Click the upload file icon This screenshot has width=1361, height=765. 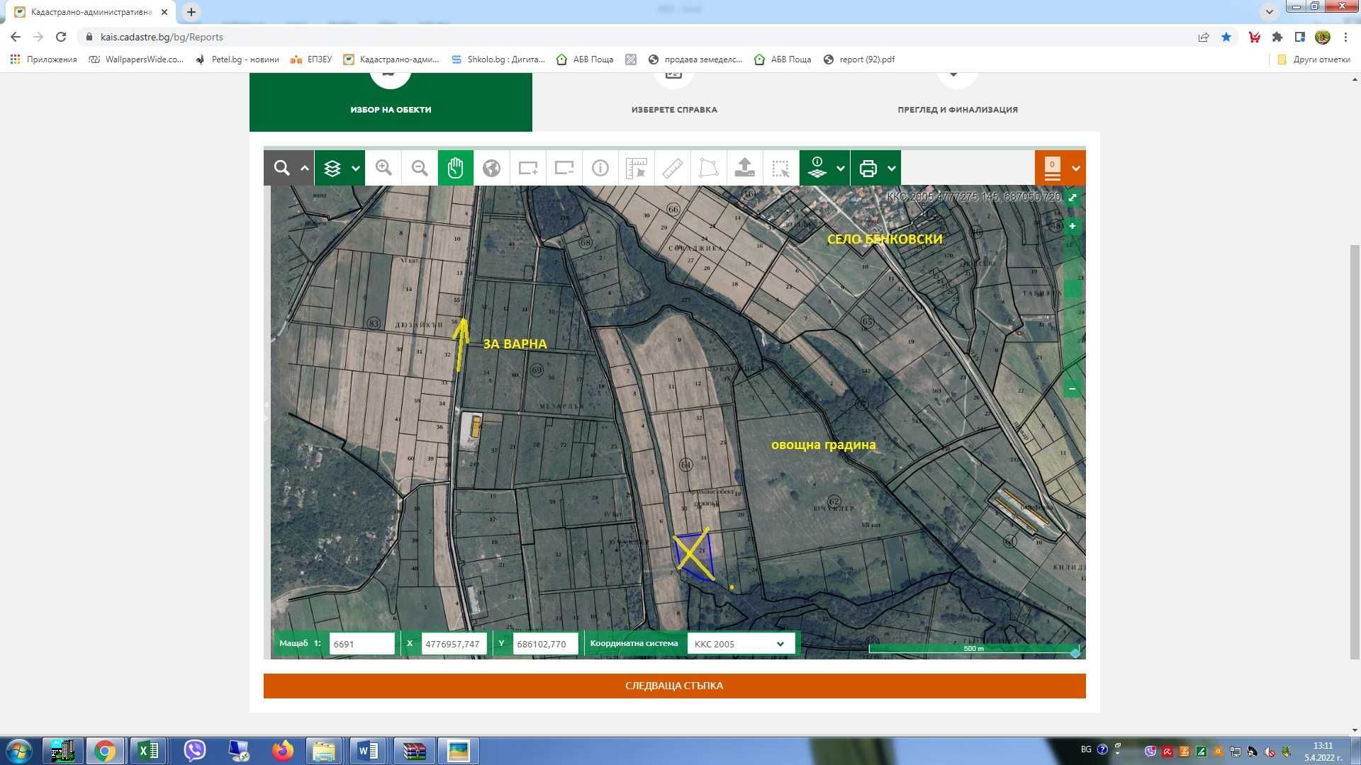tap(745, 168)
